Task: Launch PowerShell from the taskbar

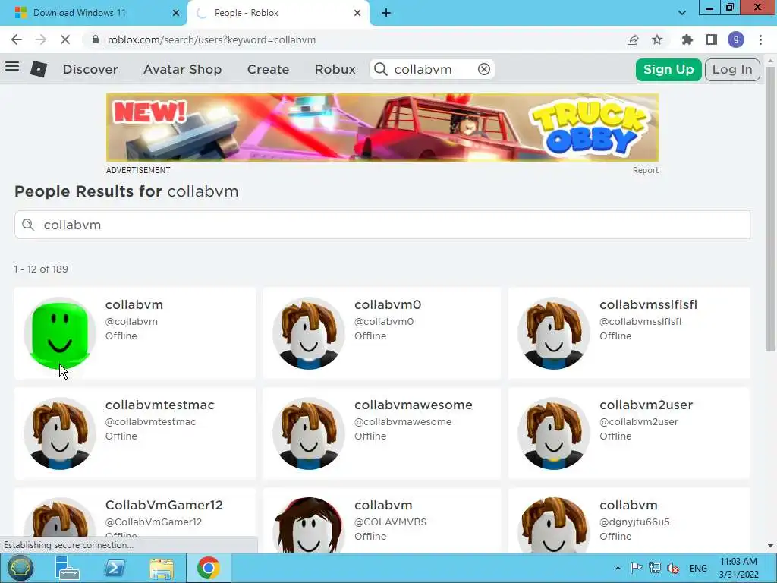Action: [x=115, y=568]
